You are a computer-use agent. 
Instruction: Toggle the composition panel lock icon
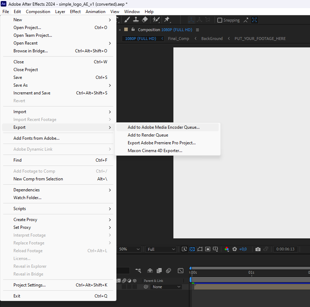(133, 30)
